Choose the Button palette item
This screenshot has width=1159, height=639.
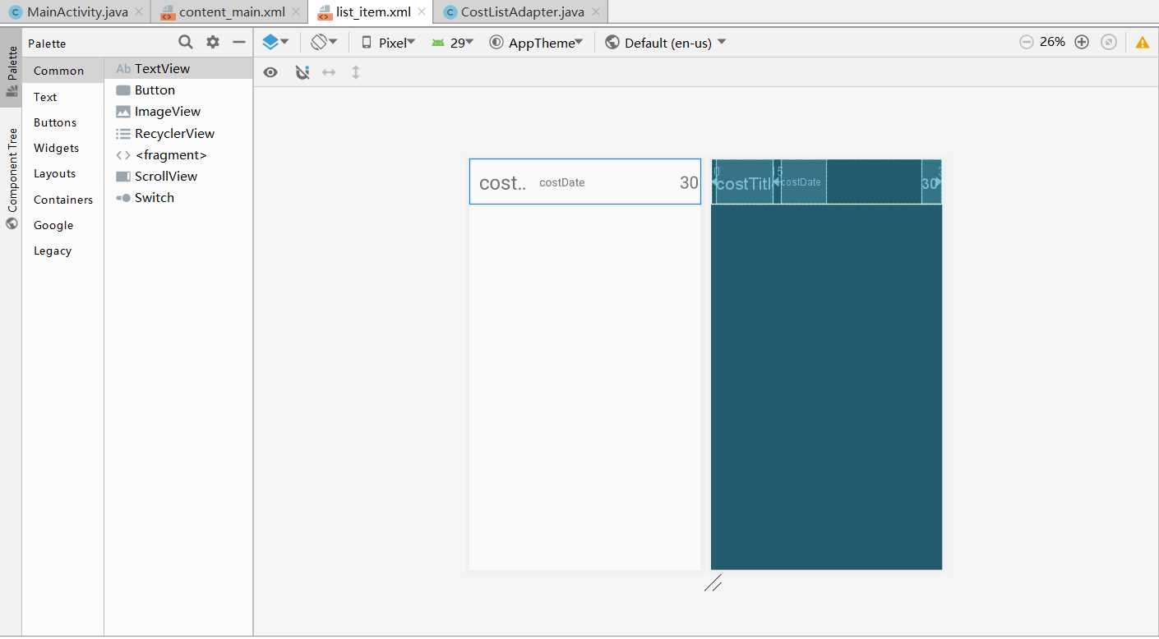(x=178, y=90)
